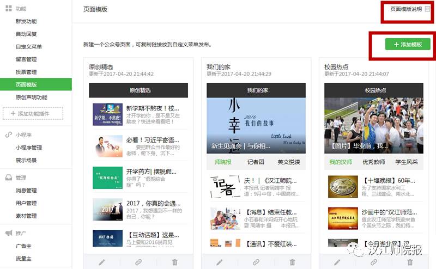Click pencil icon under 校园热点 template
The height and width of the screenshot is (269, 436).
pyautogui.click(x=337, y=262)
